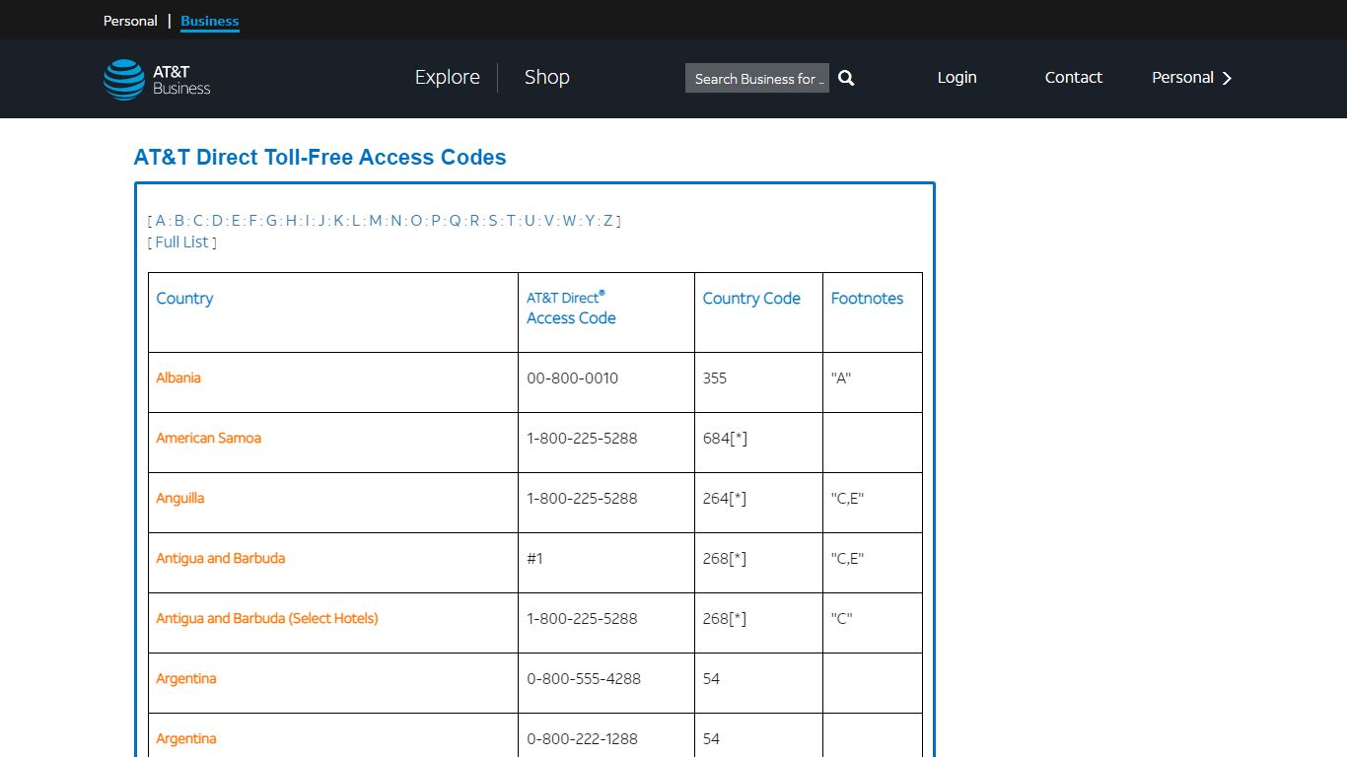Jump to countries starting with K

pos(338,221)
